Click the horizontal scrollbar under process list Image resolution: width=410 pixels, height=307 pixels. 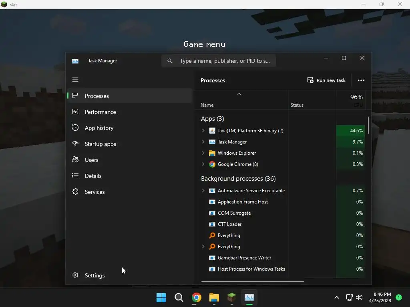[253, 281]
